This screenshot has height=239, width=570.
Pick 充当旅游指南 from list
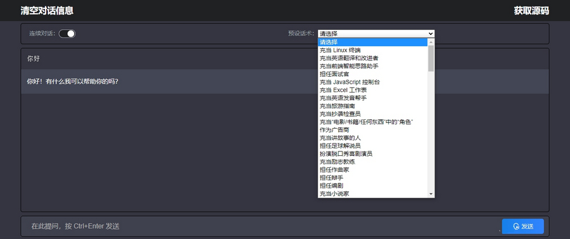(x=372, y=107)
